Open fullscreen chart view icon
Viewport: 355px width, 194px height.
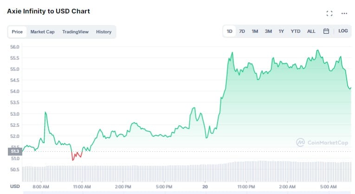pyautogui.click(x=329, y=13)
